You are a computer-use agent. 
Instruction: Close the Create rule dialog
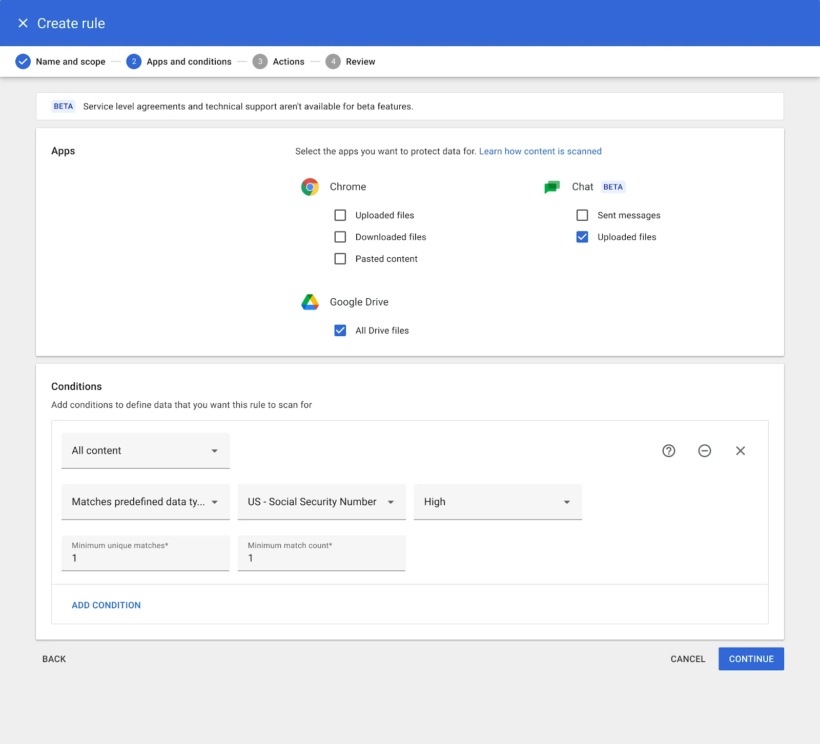(x=23, y=23)
